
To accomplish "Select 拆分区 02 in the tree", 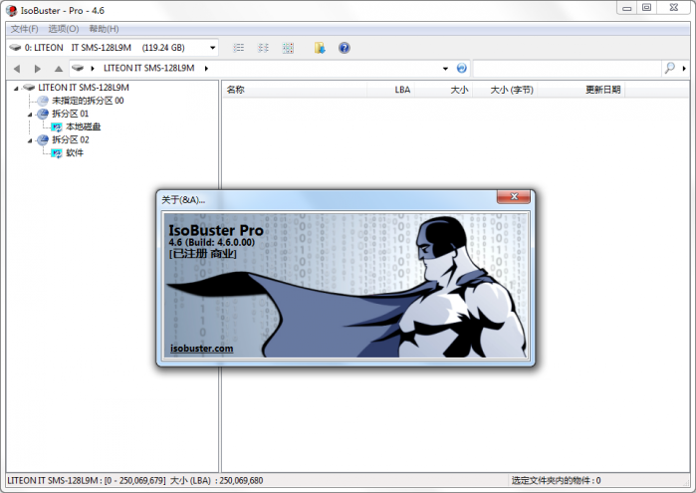I will pyautogui.click(x=70, y=139).
